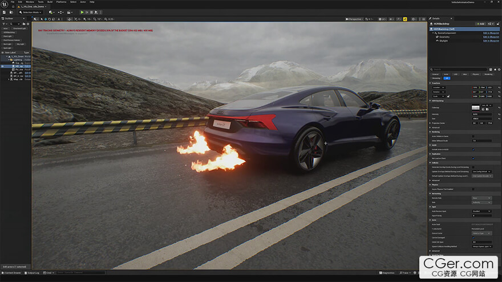Click the Intensity value slider field
Viewport: 502px width, 282px height.
tap(482, 114)
